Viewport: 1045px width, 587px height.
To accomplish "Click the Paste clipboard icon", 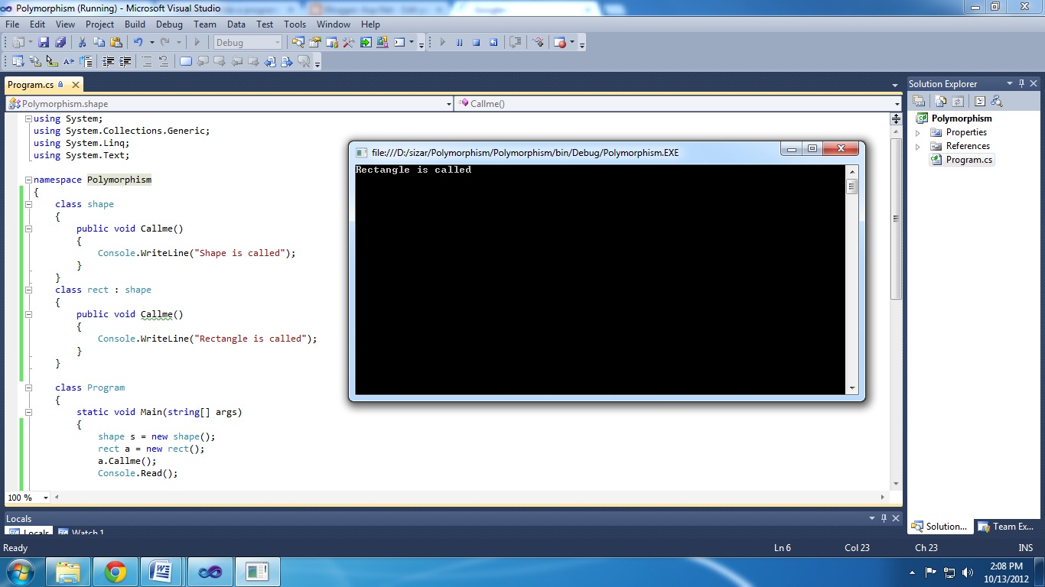I will [x=116, y=42].
